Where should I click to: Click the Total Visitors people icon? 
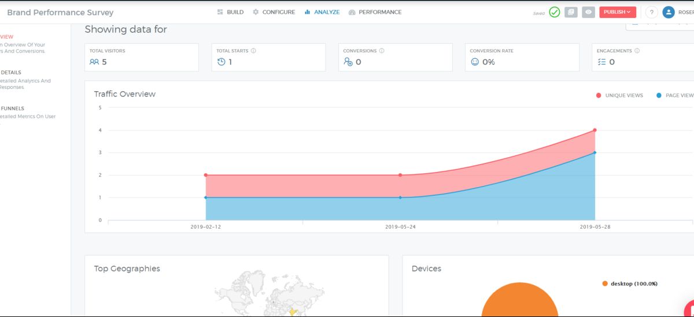coord(94,62)
